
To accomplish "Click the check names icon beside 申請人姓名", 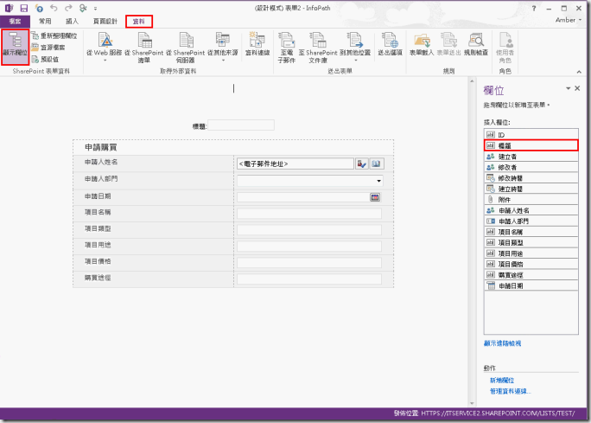I will point(362,163).
